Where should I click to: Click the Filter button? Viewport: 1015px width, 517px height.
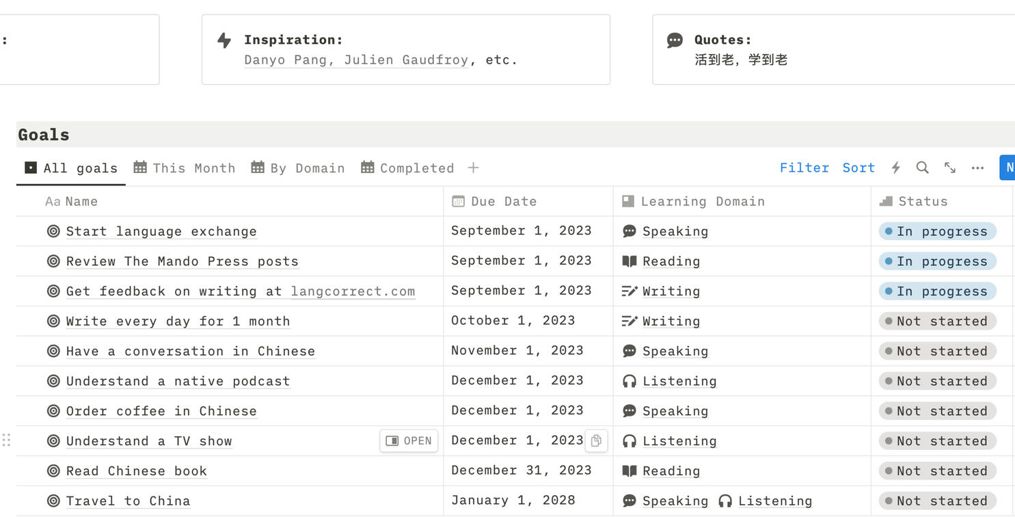(x=804, y=168)
